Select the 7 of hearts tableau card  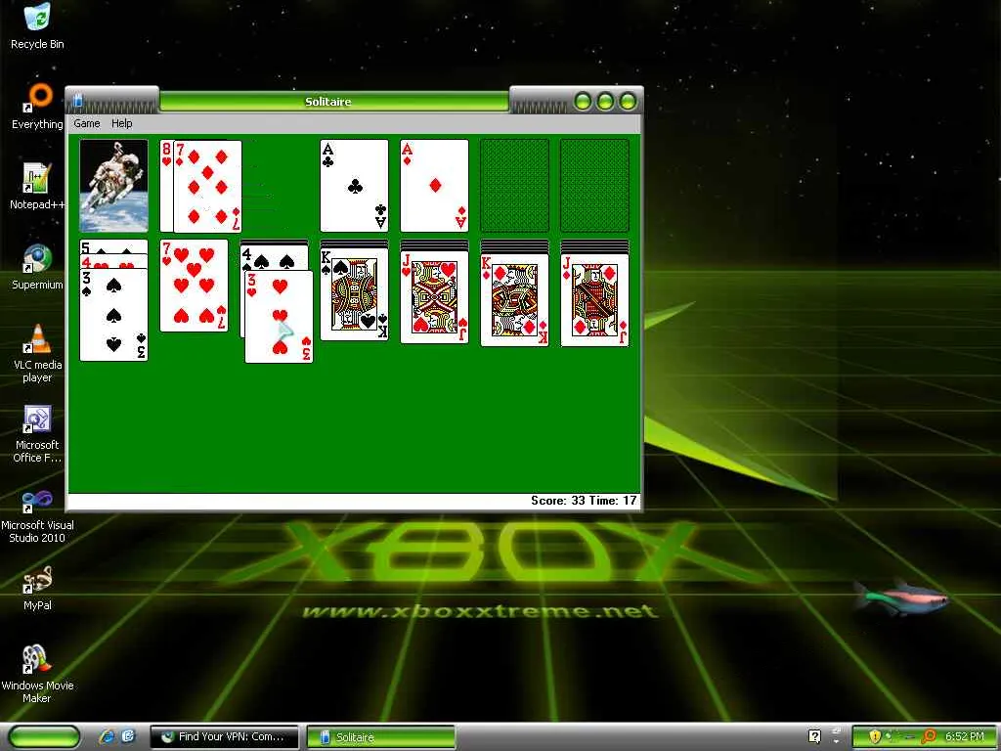pos(195,286)
